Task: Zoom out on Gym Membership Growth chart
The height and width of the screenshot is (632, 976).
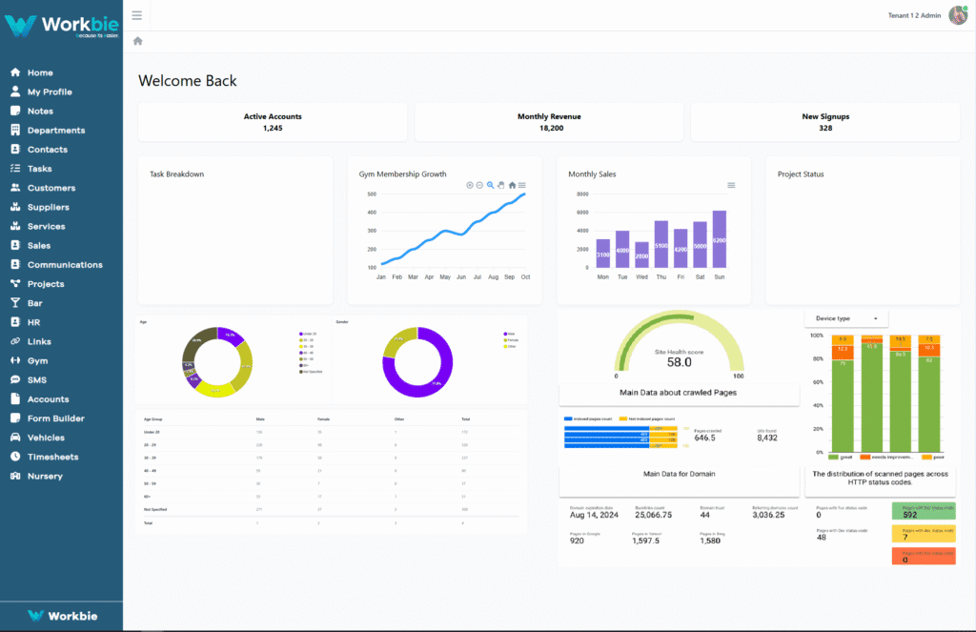Action: pyautogui.click(x=479, y=185)
